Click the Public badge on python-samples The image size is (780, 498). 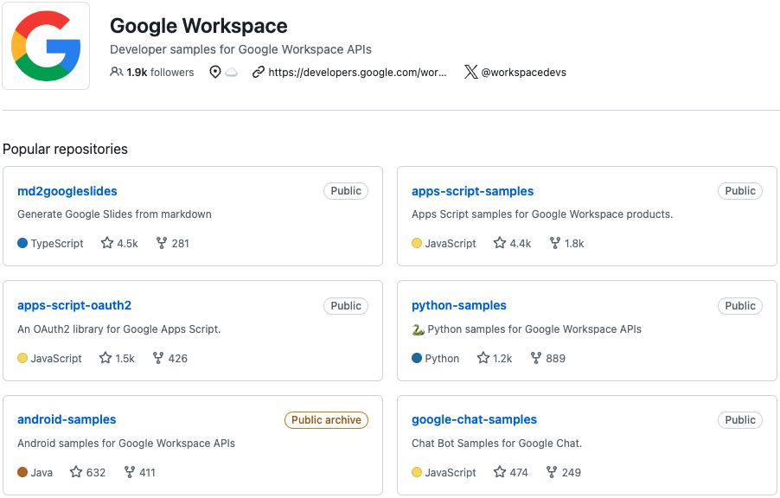tap(739, 305)
